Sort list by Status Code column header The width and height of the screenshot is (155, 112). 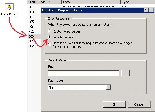[x=44, y=2]
